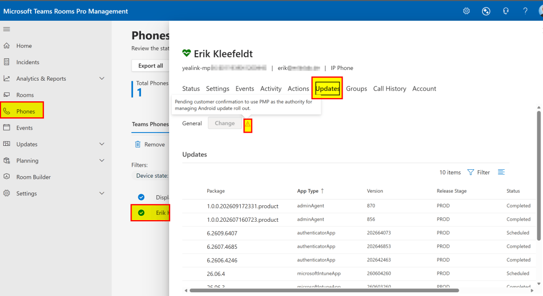This screenshot has height=296, width=543.
Task: Open the Status tab
Action: tap(191, 89)
